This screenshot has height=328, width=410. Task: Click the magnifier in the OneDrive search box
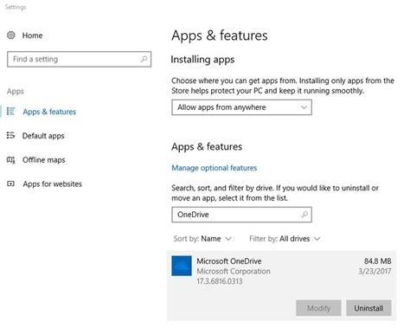tap(304, 215)
